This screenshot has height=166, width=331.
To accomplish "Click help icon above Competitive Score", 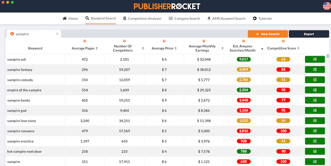I will 283,41.
